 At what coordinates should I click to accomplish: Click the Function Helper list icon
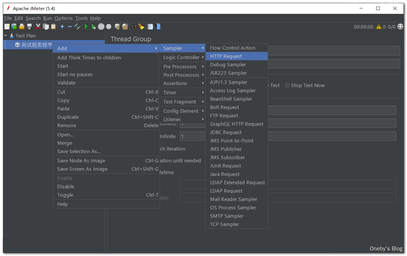[x=150, y=27]
